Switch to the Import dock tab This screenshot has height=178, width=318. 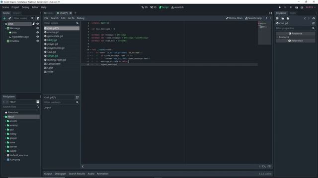coord(16,13)
